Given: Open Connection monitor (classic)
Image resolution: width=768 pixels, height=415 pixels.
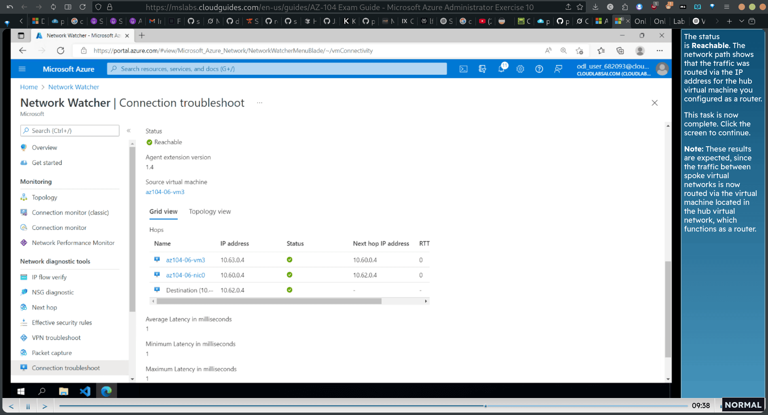Looking at the screenshot, I should pos(70,213).
